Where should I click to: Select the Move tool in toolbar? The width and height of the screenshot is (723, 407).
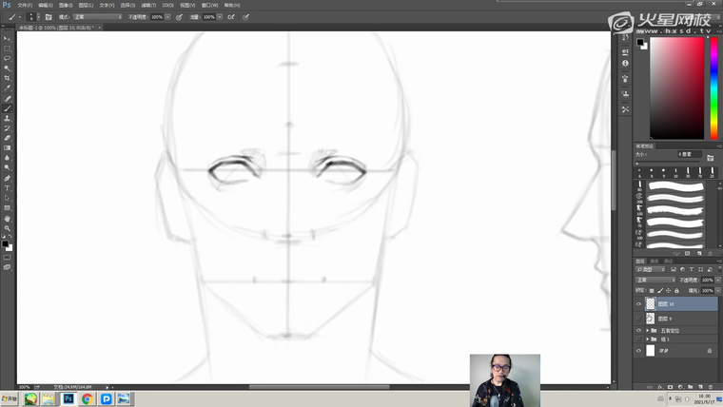coord(7,39)
